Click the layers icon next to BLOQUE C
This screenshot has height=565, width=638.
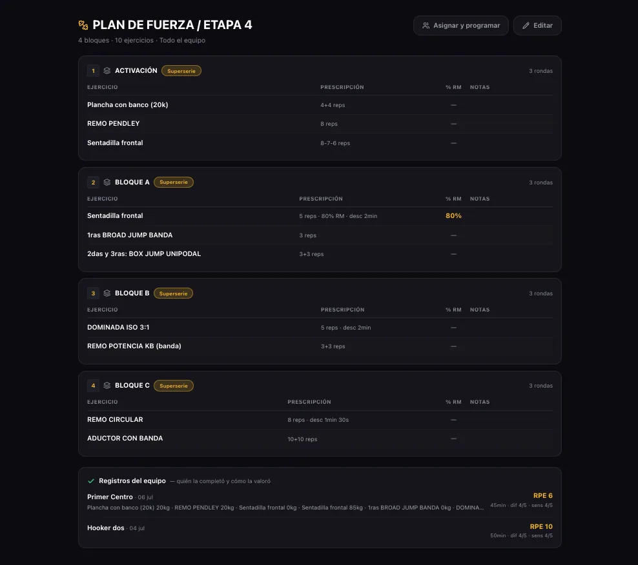click(x=107, y=385)
